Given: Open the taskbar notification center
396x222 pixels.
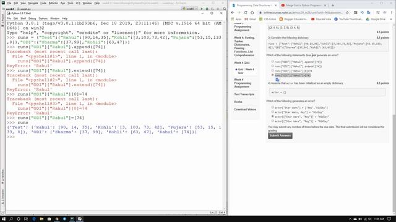Looking at the screenshot, I should tap(389, 219).
